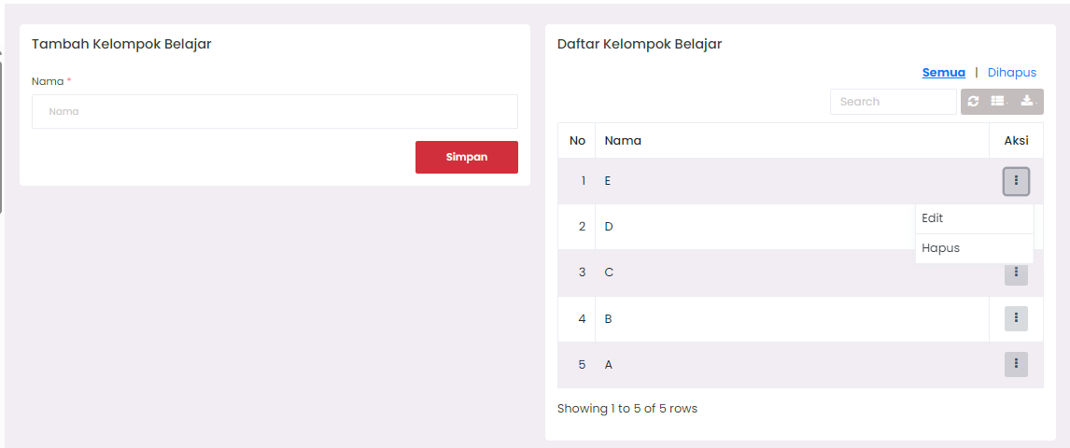The width and height of the screenshot is (1070, 448).
Task: Choose Hapus from the action menu
Action: [974, 248]
